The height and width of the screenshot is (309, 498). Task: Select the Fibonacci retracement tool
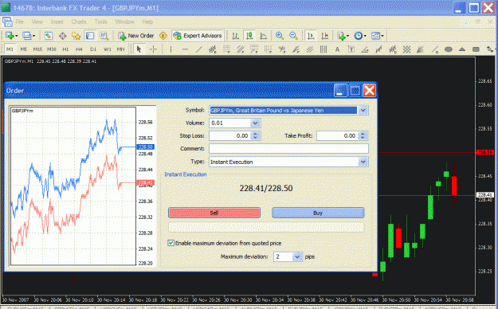[x=226, y=49]
